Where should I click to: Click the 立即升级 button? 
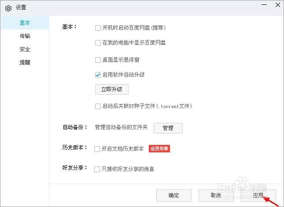point(112,89)
